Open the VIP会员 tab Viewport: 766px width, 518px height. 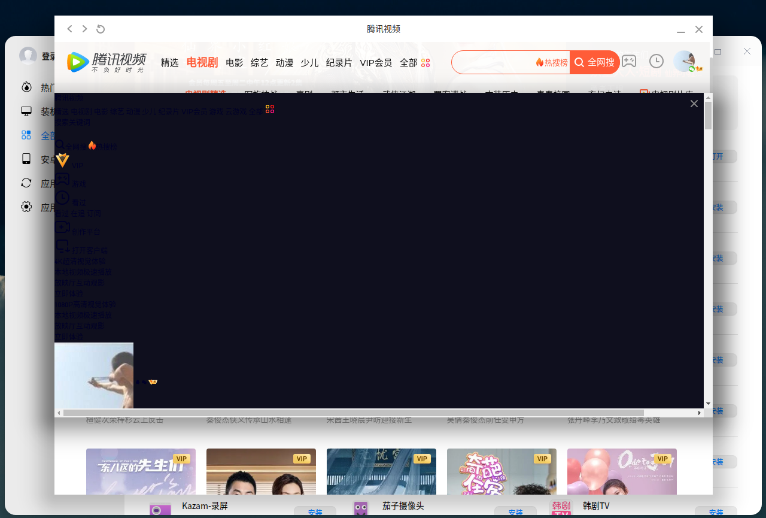[376, 62]
